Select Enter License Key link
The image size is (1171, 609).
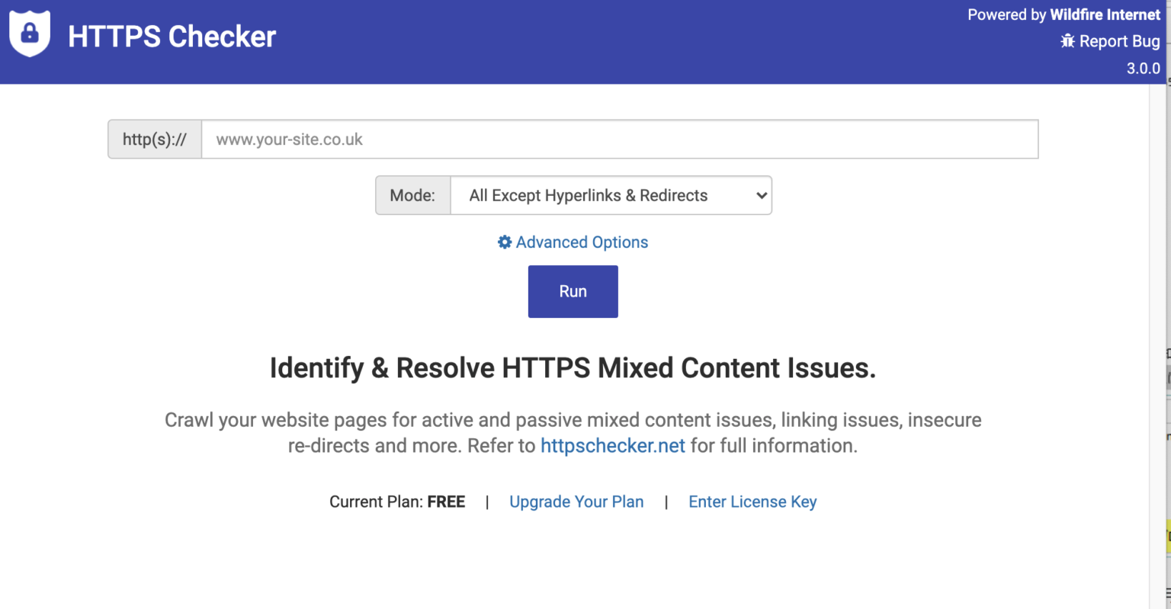(752, 502)
